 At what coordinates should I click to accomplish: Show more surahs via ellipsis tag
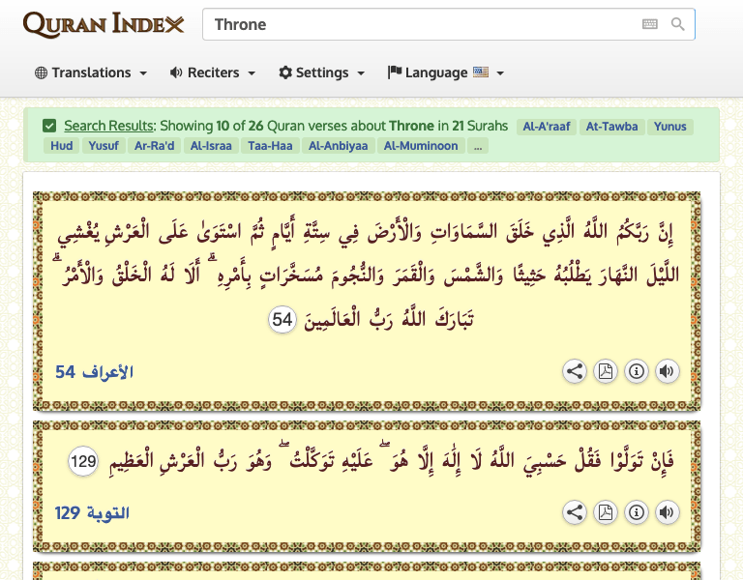[478, 146]
